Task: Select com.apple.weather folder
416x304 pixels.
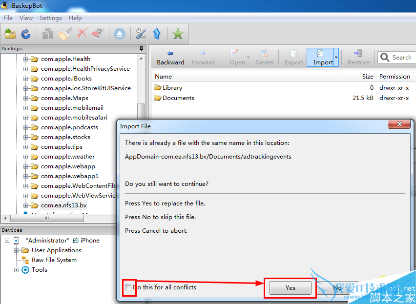Action: pos(68,157)
